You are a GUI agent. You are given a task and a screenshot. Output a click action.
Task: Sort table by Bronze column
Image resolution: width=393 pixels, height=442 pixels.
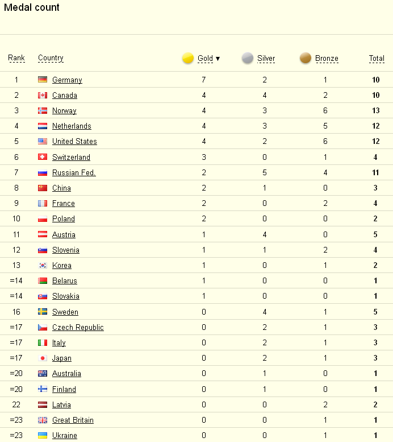pos(327,59)
